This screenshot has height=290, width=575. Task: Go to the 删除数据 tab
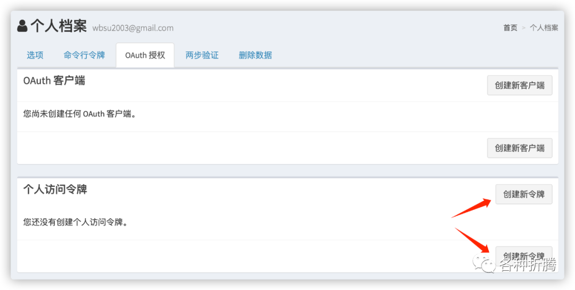click(x=255, y=55)
